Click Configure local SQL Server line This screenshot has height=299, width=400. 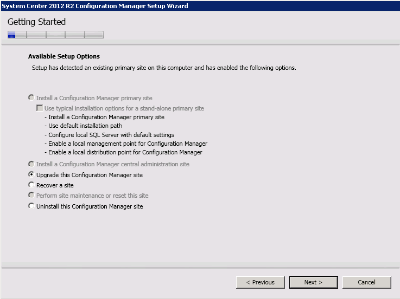[110, 135]
